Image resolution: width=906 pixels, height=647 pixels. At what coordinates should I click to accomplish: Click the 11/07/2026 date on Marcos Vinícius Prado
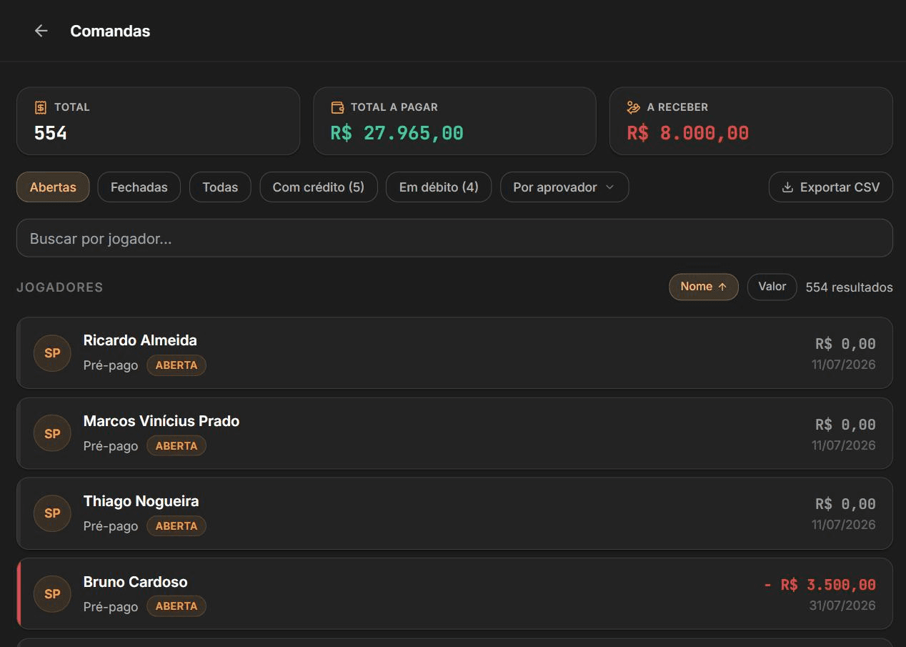(843, 445)
